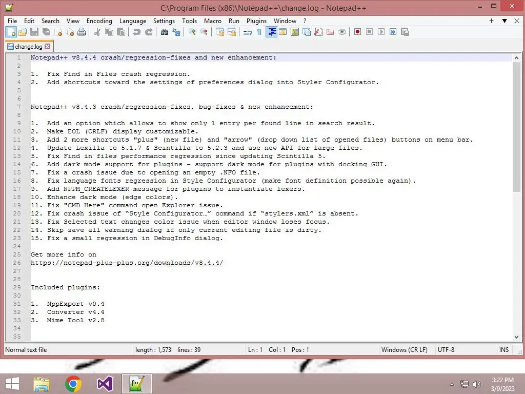Open the Macro menu
525x394 pixels.
tap(213, 21)
